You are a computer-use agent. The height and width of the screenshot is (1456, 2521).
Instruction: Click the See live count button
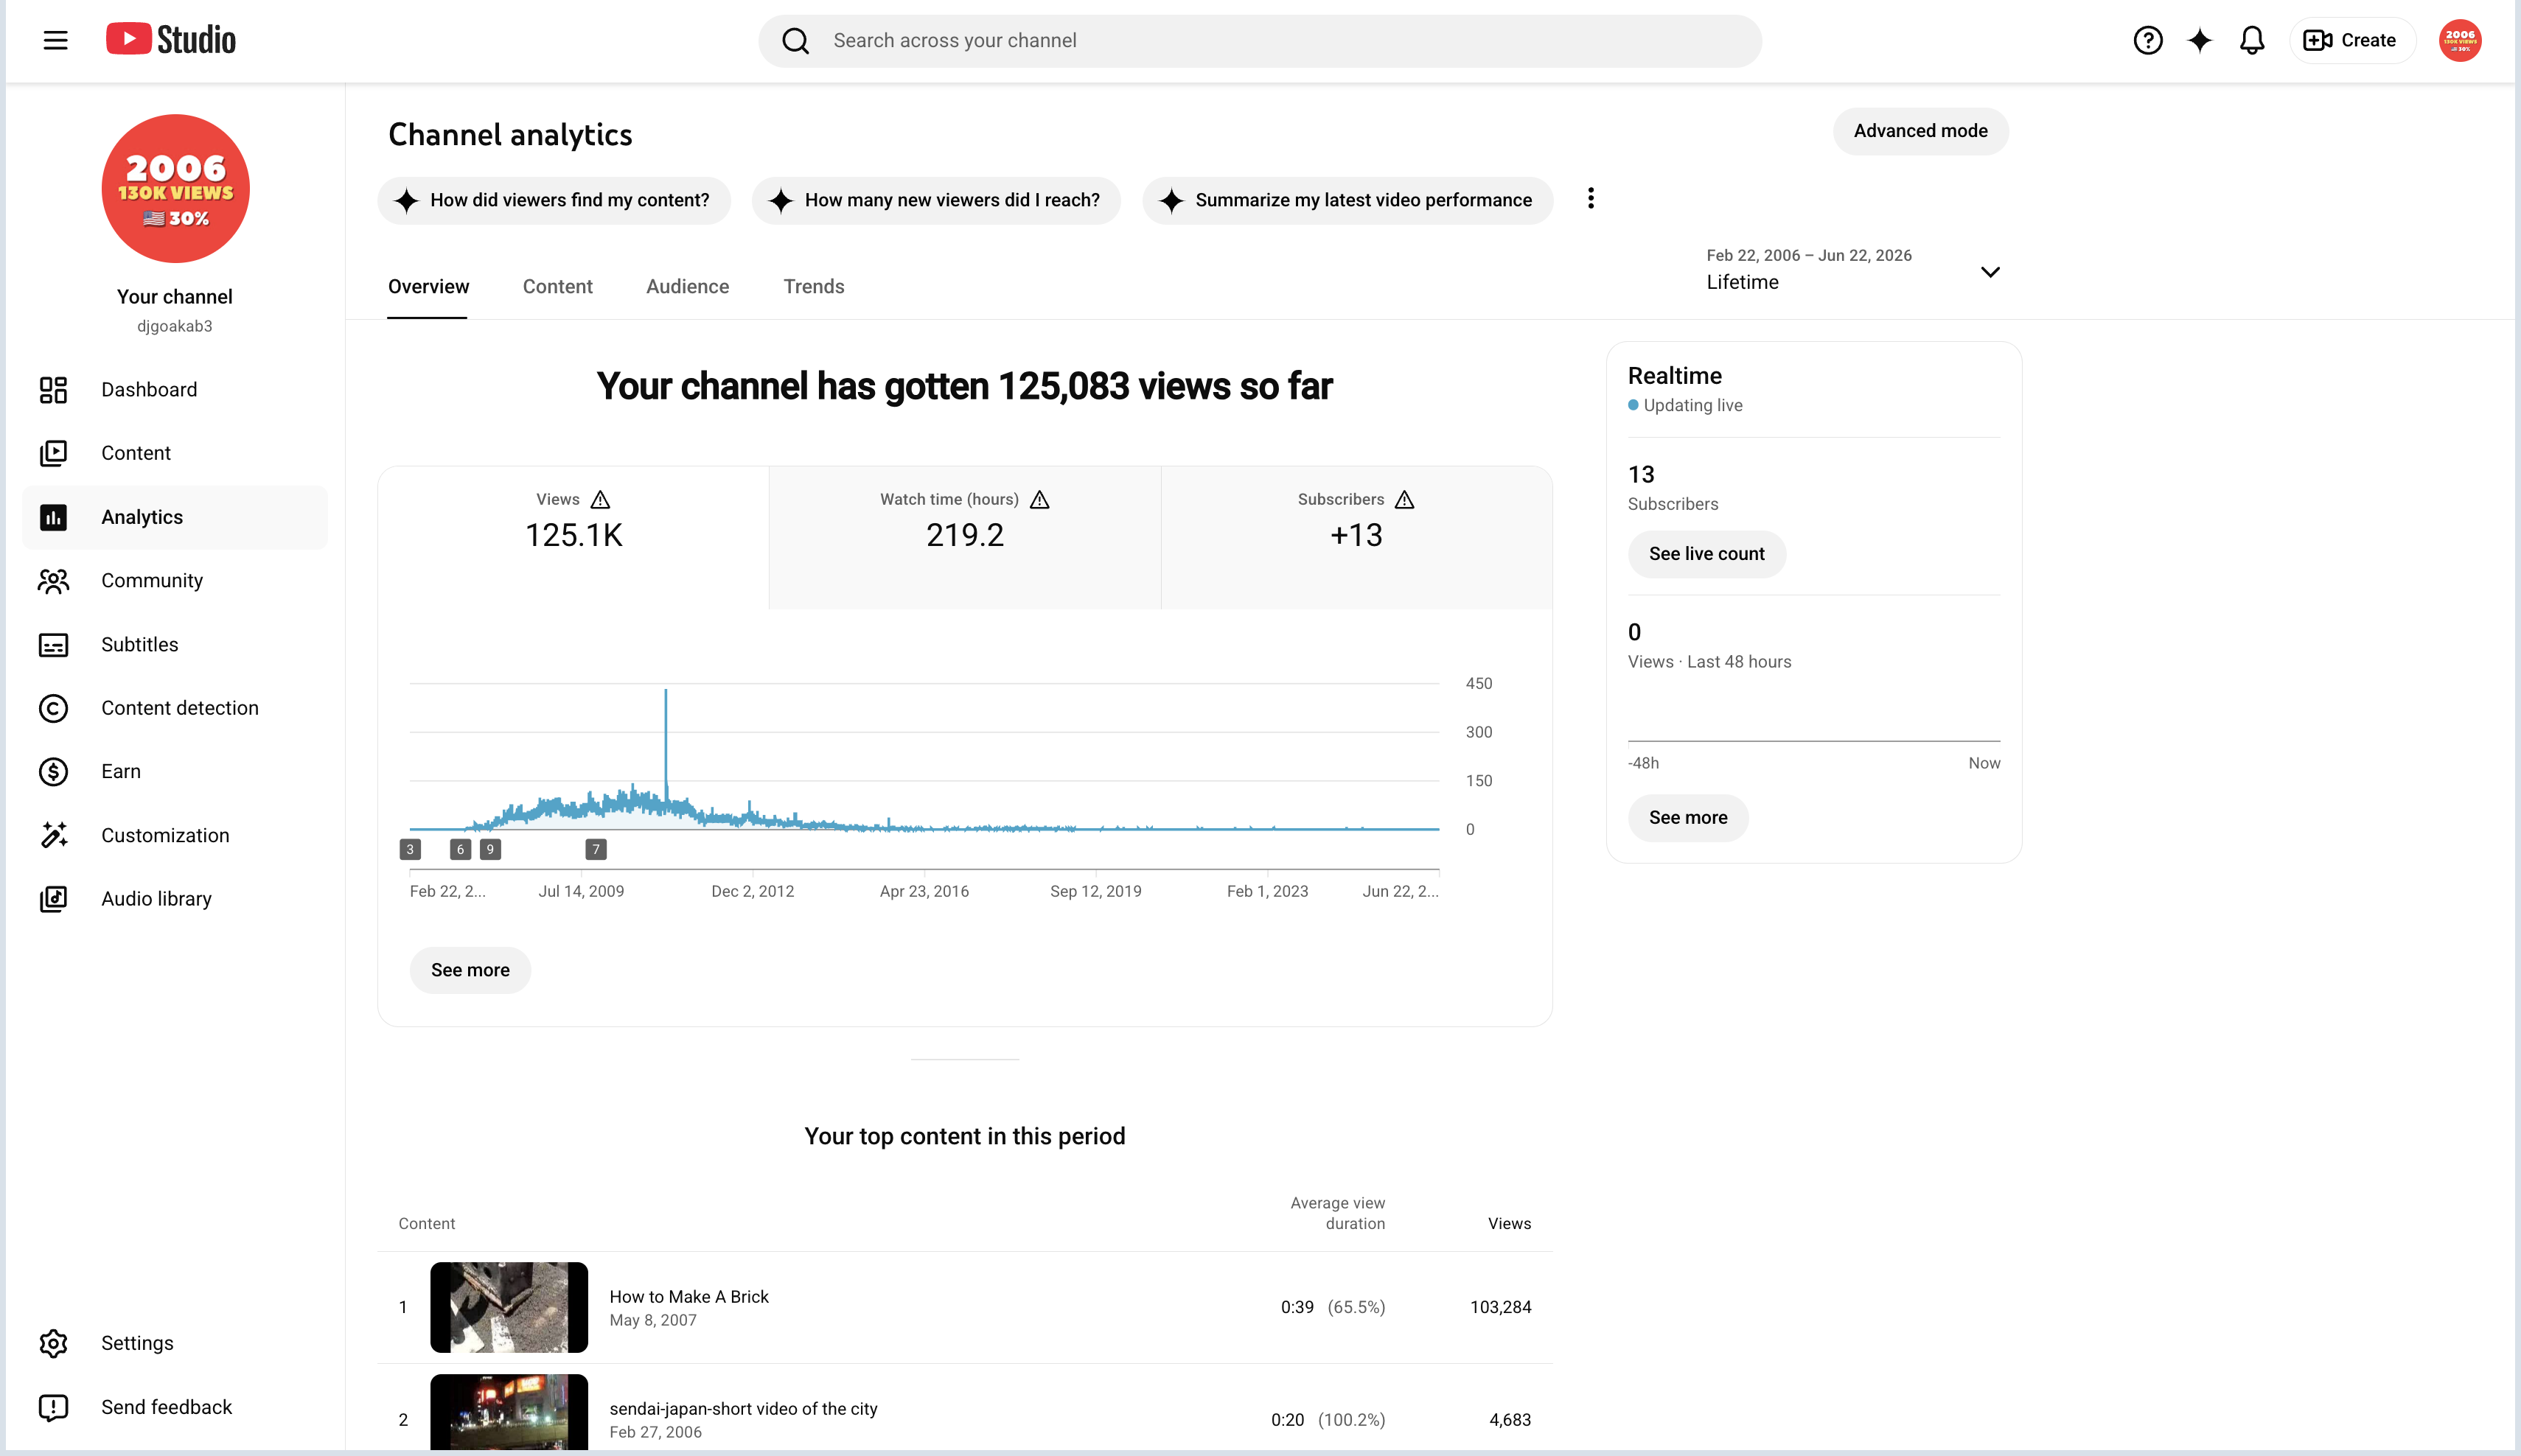tap(1706, 554)
